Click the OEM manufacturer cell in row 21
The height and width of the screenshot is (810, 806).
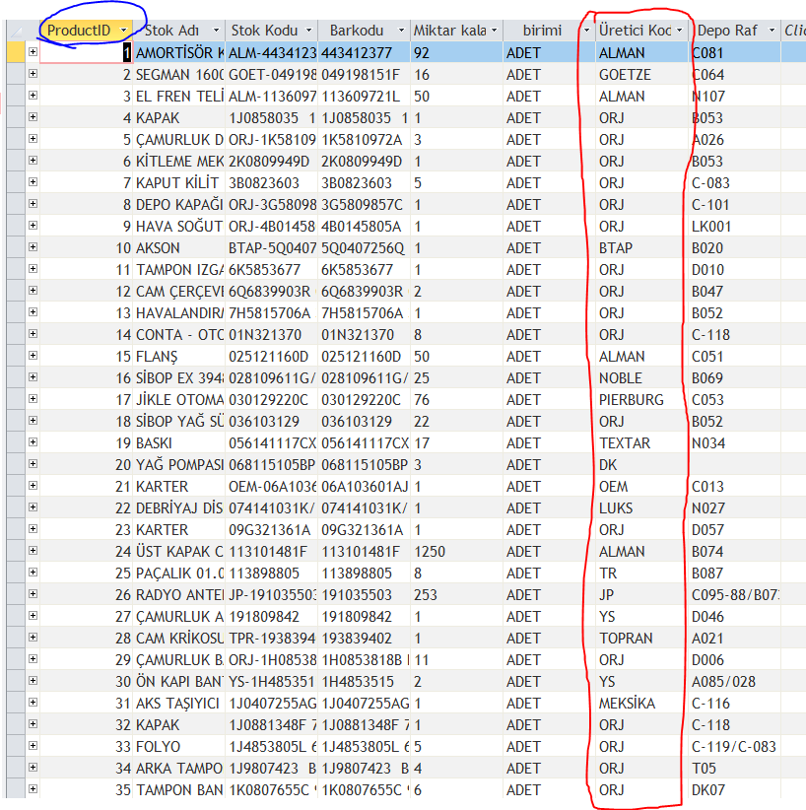coord(641,486)
